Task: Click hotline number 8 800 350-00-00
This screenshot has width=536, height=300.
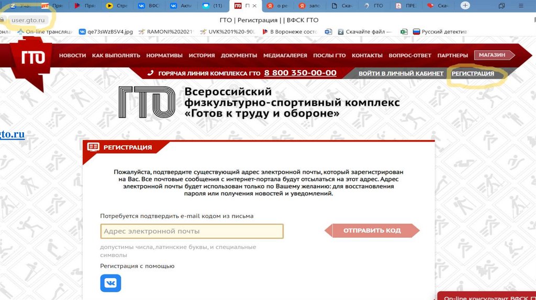Action: click(x=300, y=73)
